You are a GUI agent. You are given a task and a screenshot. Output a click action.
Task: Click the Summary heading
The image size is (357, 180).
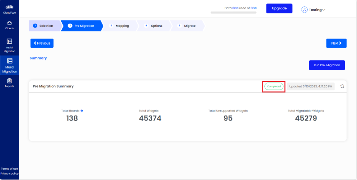click(38, 58)
